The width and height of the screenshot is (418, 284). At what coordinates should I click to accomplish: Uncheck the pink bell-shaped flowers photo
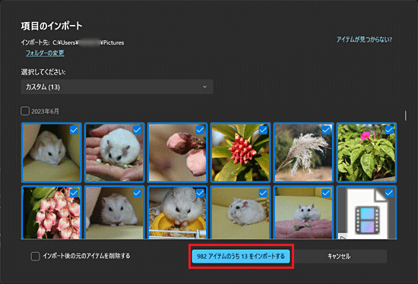click(x=74, y=193)
